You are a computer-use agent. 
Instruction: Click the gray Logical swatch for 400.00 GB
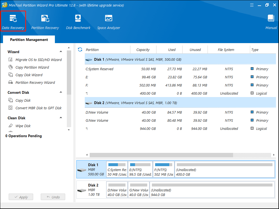click(252, 93)
